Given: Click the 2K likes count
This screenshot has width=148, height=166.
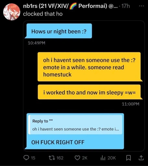Looking at the screenshot, I should pyautogui.click(x=85, y=158).
